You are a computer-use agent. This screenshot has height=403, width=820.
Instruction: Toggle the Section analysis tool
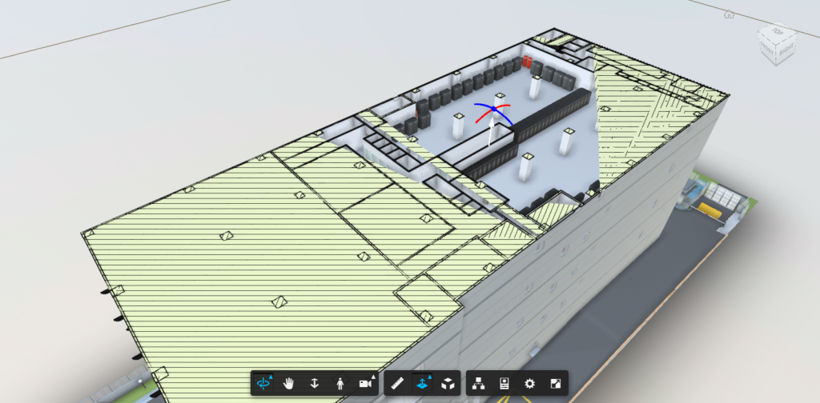[x=423, y=384]
